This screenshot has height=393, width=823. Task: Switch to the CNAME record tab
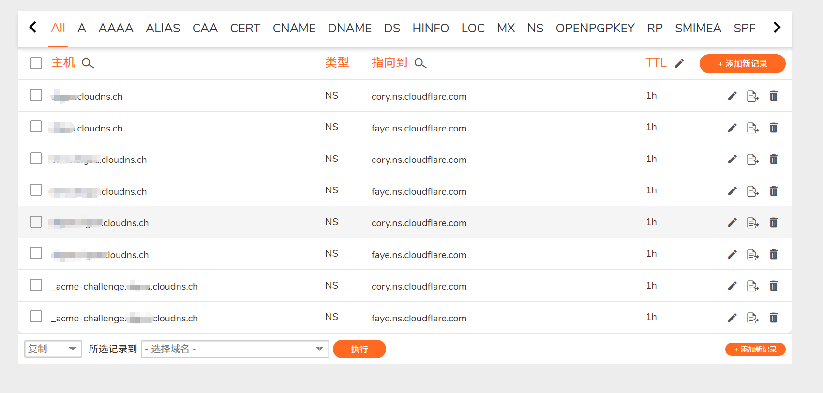(x=294, y=29)
